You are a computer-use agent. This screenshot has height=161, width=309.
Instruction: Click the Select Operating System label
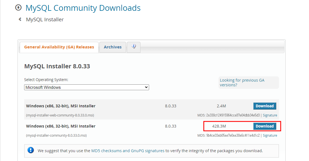tap(46, 80)
